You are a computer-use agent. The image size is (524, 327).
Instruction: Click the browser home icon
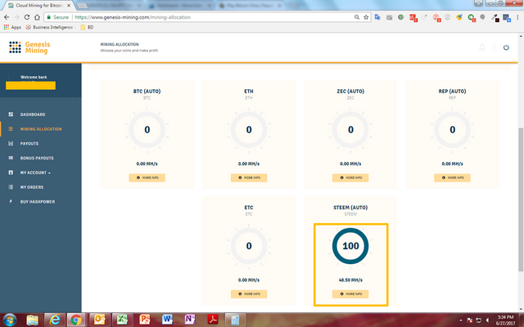click(x=37, y=17)
